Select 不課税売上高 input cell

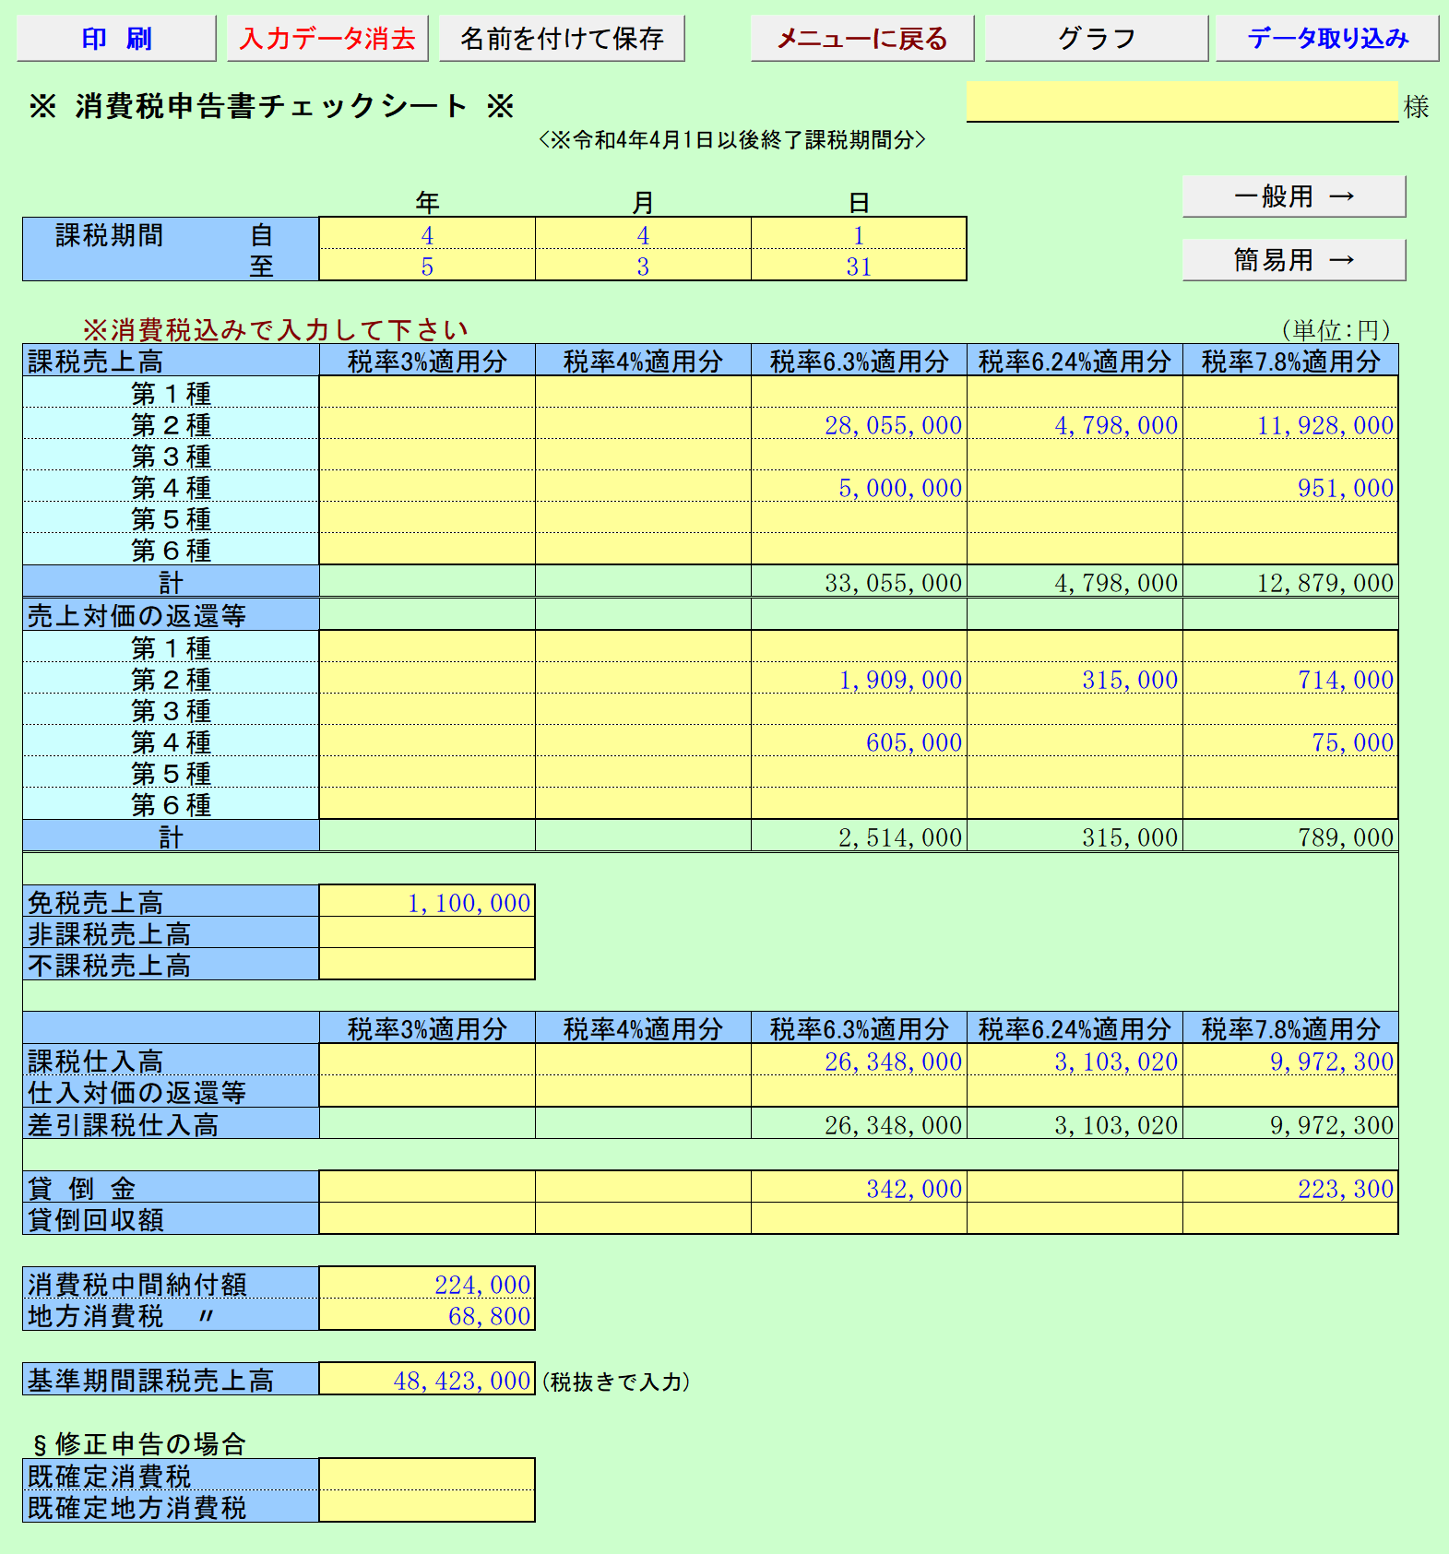427,965
